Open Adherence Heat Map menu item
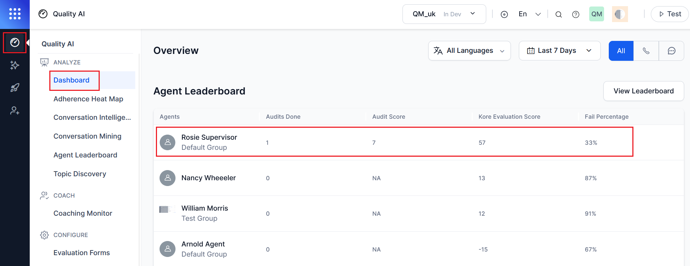This screenshot has height=266, width=690. coord(88,99)
